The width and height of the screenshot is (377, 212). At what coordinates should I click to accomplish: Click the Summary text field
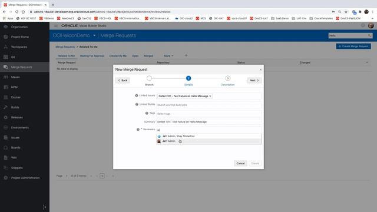pos(209,122)
